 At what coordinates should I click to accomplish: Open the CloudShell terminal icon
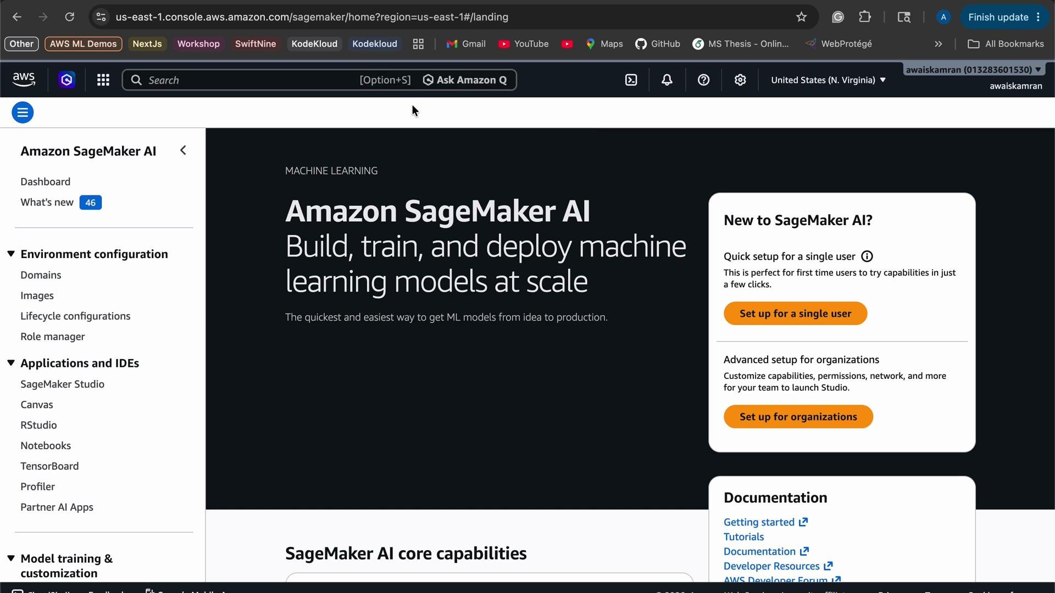pyautogui.click(x=631, y=80)
